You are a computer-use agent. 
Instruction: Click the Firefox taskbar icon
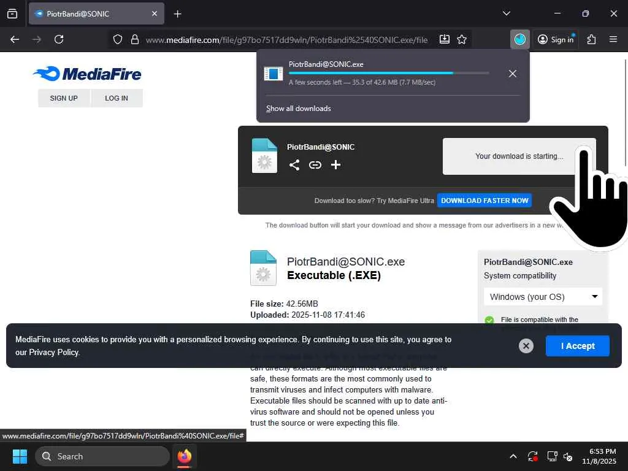[184, 456]
